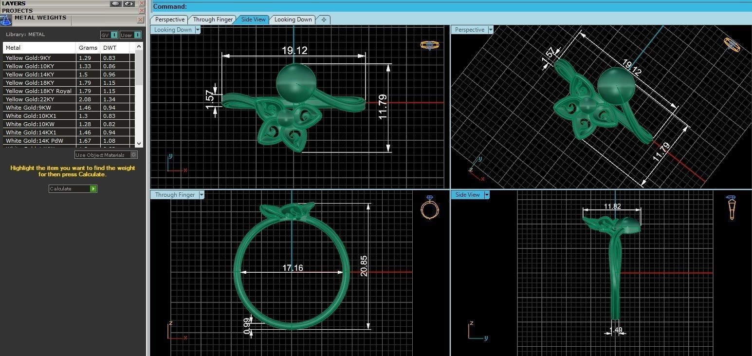
Task: Select the Yellow Gold:9KY row
Action: pyautogui.click(x=69, y=58)
